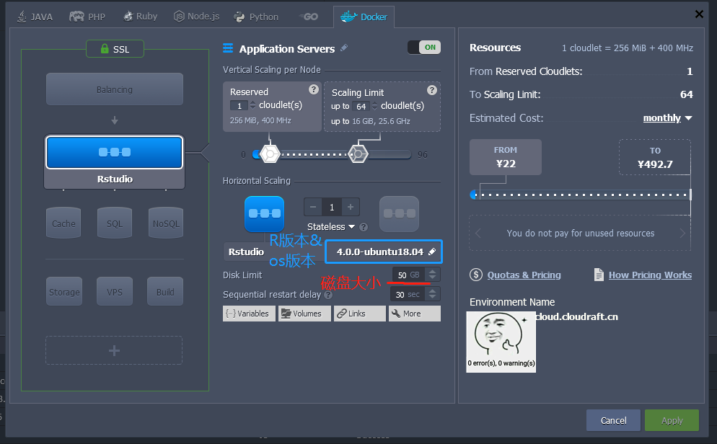Click the pencil icon beside Application Servers

point(344,48)
